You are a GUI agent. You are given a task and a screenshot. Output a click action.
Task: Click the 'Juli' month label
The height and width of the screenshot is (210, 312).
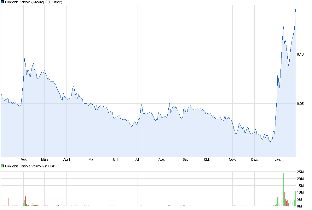[137, 159]
